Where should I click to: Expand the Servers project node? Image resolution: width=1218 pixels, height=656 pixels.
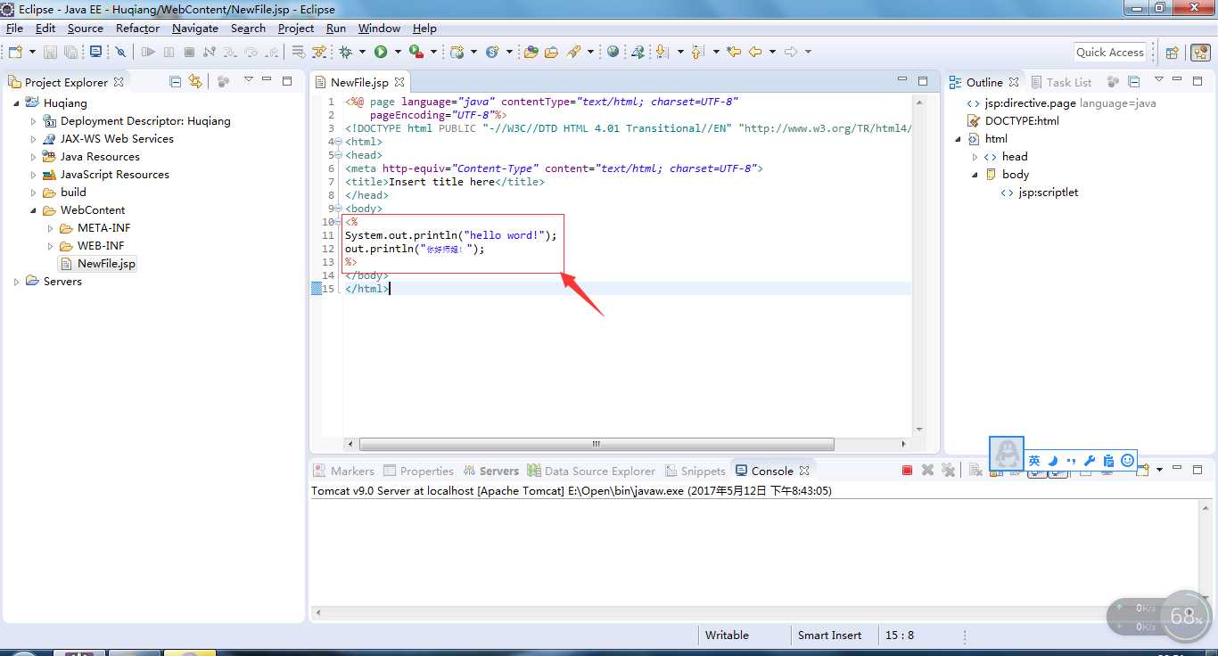click(16, 282)
